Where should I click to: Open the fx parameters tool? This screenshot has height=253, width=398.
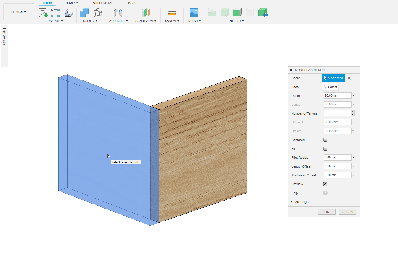97,13
